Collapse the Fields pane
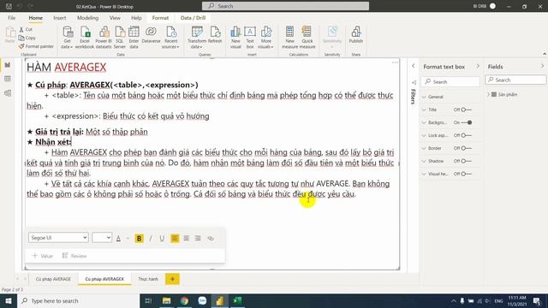The height and width of the screenshot is (308, 548). [542, 66]
